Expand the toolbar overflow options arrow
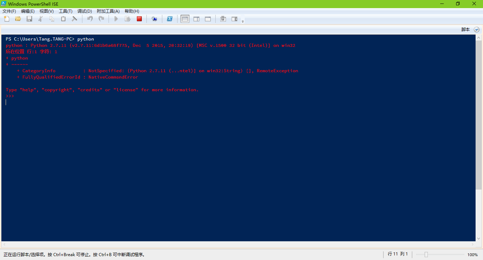 click(243, 21)
